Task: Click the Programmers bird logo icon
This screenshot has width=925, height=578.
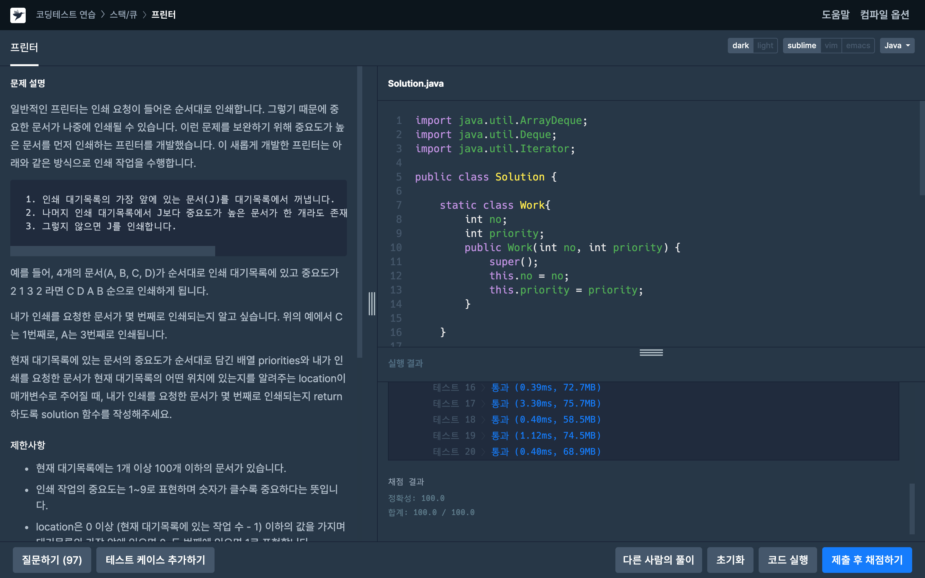Action: (x=18, y=15)
